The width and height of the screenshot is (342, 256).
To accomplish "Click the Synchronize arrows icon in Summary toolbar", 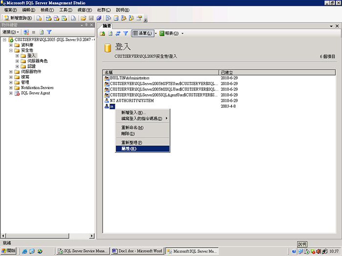I will 118,33.
